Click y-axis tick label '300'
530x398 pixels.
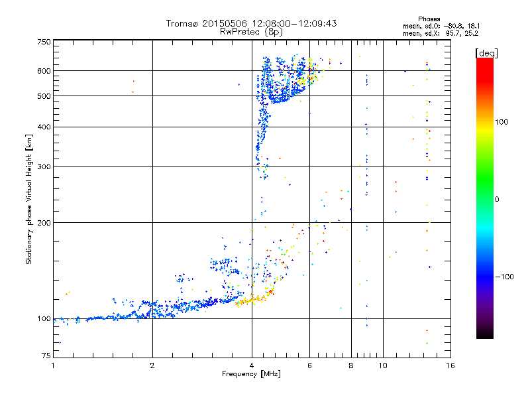coord(44,167)
